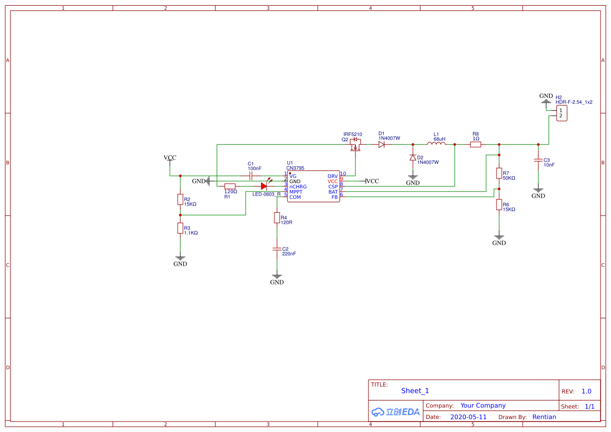The image size is (611, 432).
Task: Click the C1 100nF capacitor symbol
Action: coord(251,176)
